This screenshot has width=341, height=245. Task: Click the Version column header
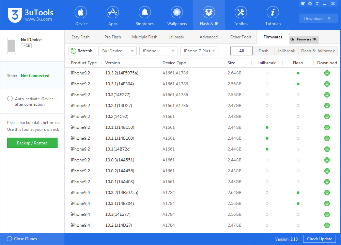click(112, 63)
